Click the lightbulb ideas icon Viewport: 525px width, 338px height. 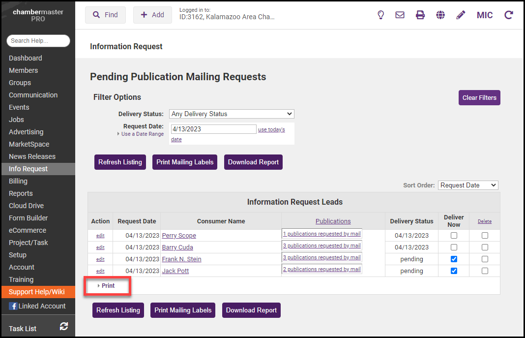(380, 15)
